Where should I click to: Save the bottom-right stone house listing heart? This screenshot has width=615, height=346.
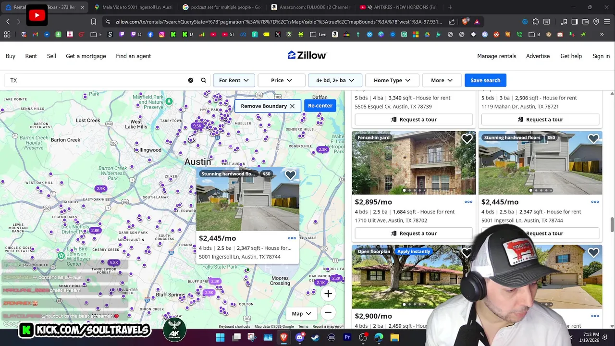[593, 253]
